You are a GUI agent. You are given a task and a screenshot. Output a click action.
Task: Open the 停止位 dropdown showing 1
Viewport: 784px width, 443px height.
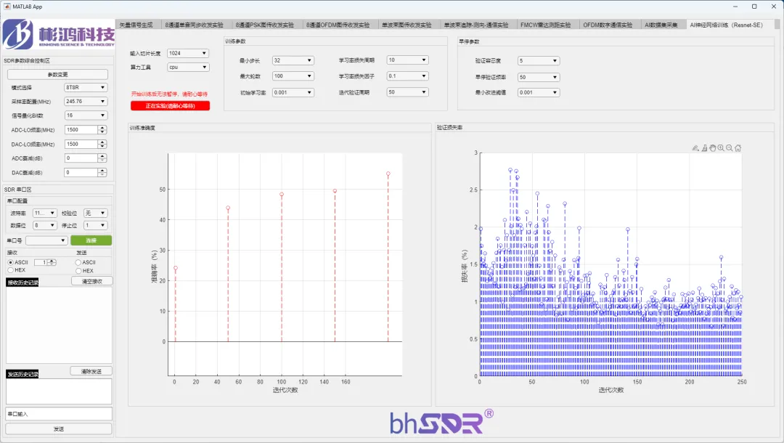(95, 226)
